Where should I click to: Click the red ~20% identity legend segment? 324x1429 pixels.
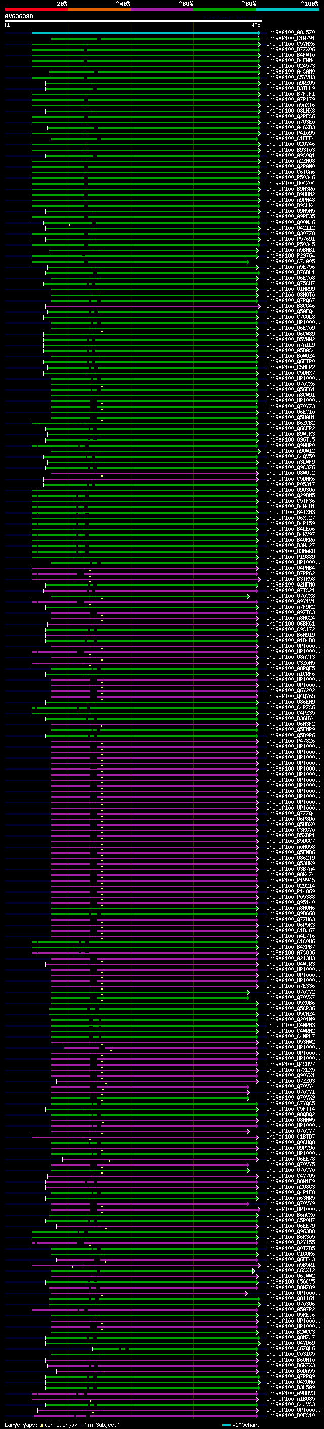pyautogui.click(x=36, y=9)
